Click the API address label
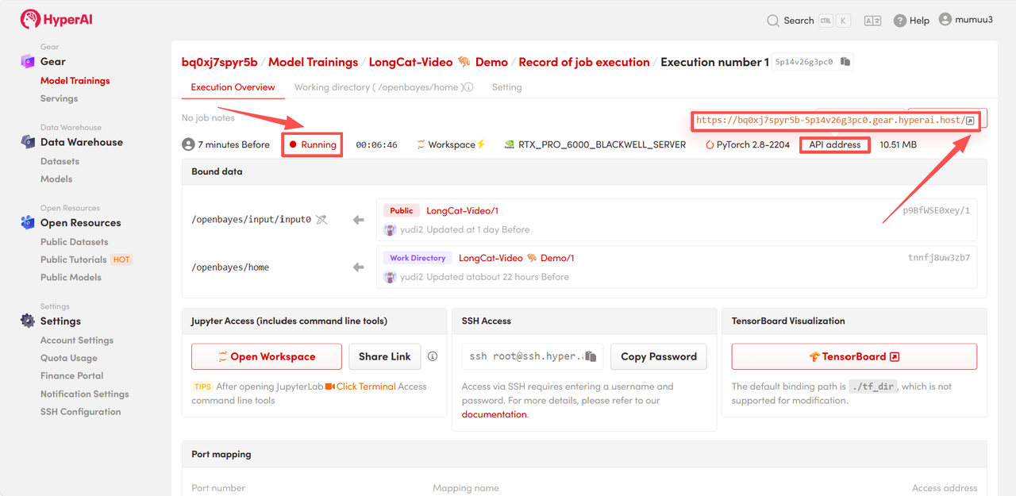Image resolution: width=1016 pixels, height=496 pixels. click(x=835, y=144)
